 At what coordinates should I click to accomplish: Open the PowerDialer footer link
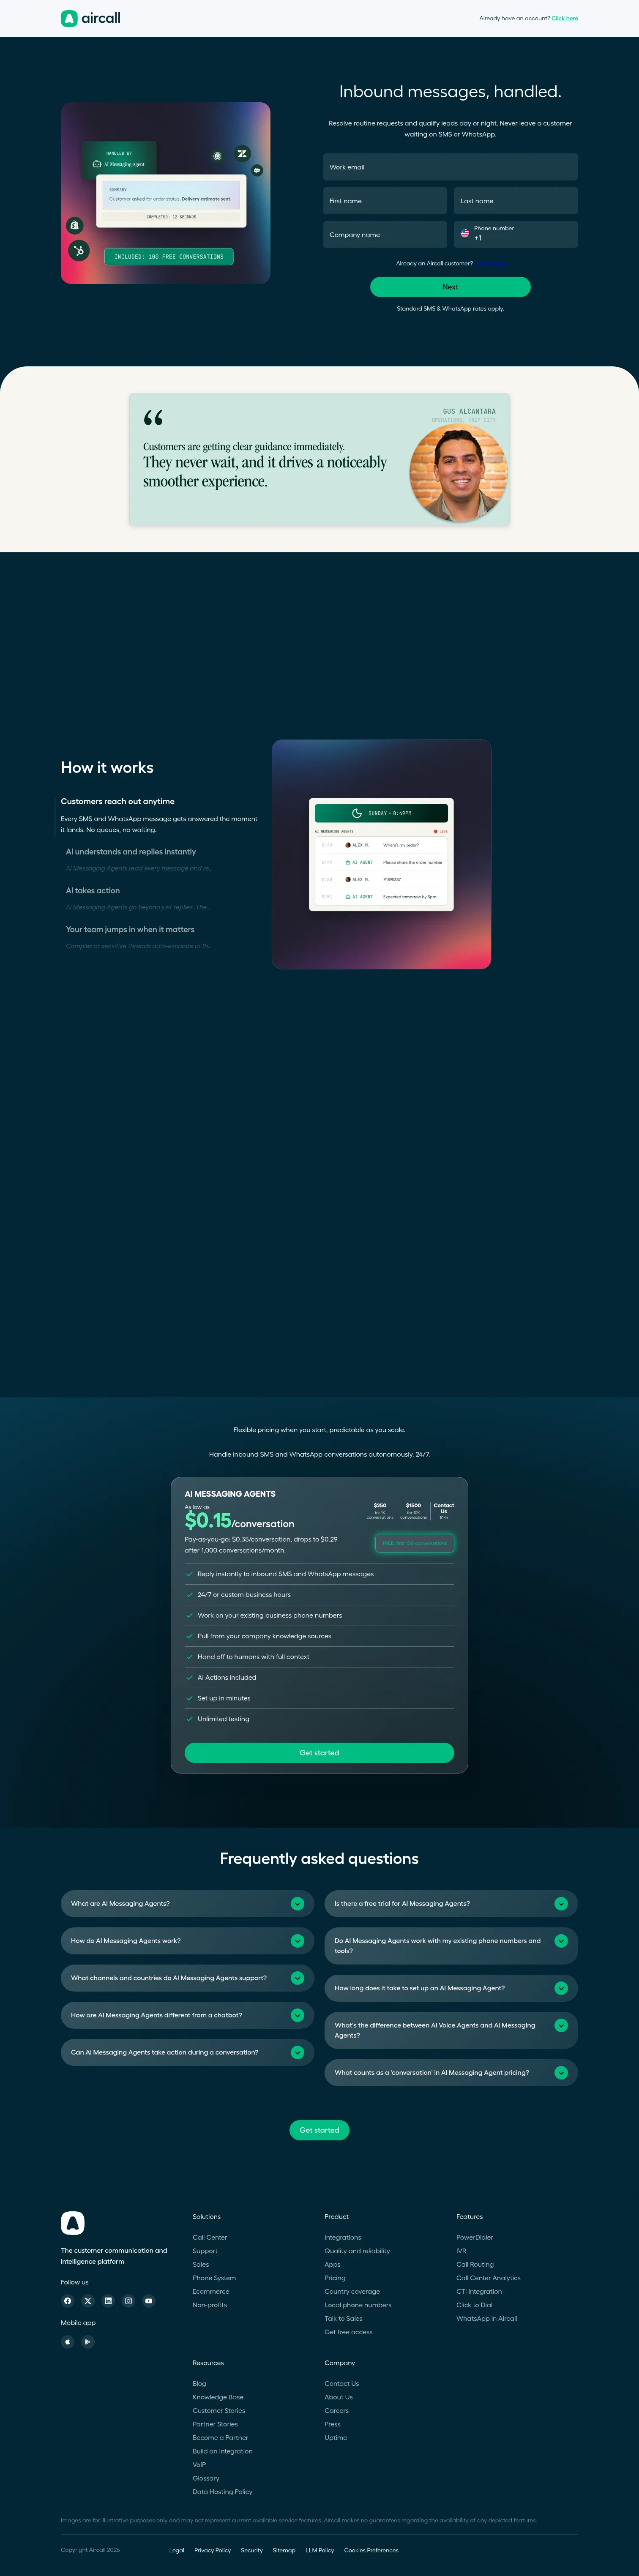coord(475,2237)
